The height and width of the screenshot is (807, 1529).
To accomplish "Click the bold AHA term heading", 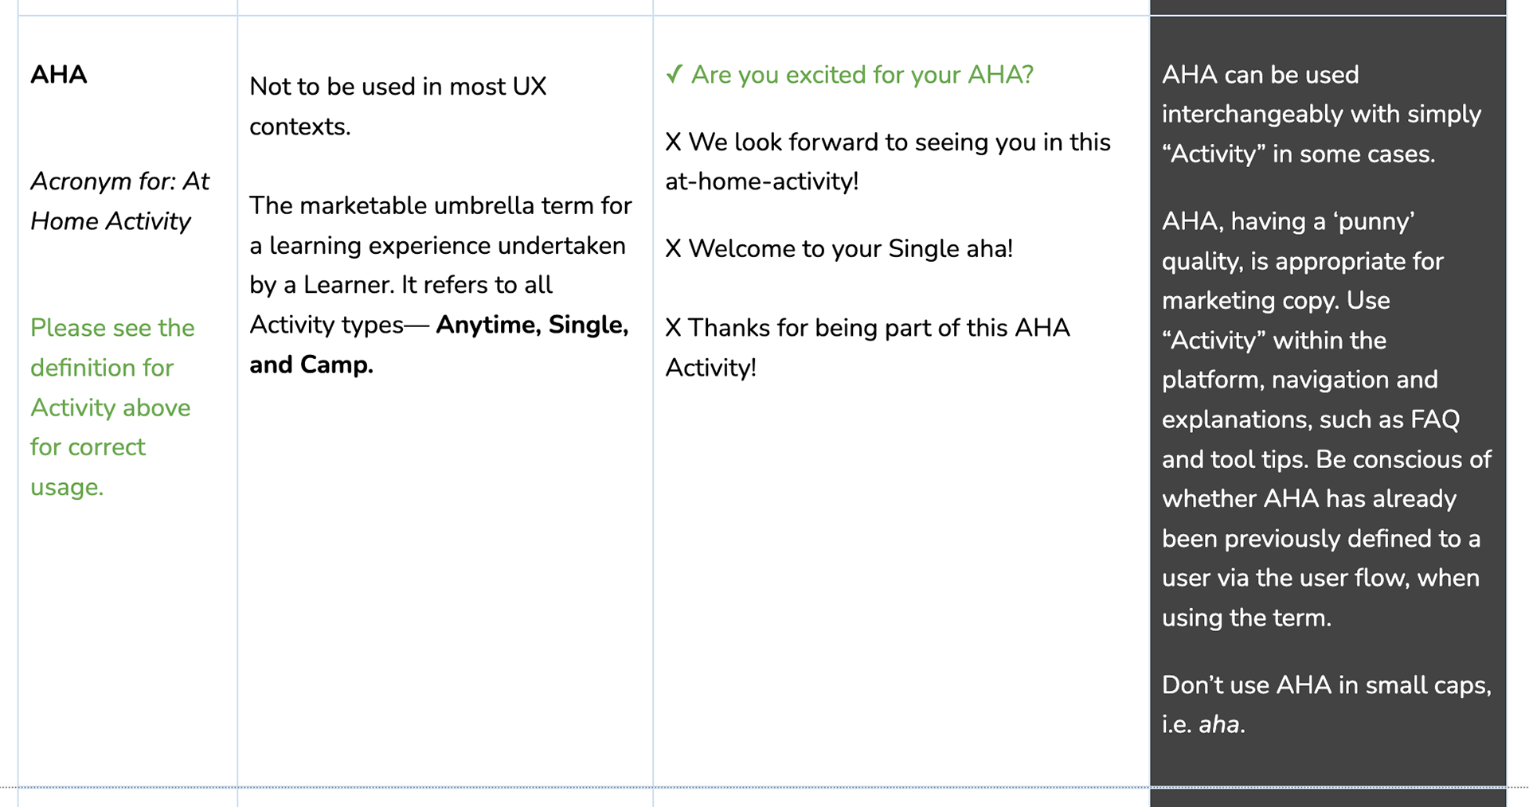I will click(59, 75).
